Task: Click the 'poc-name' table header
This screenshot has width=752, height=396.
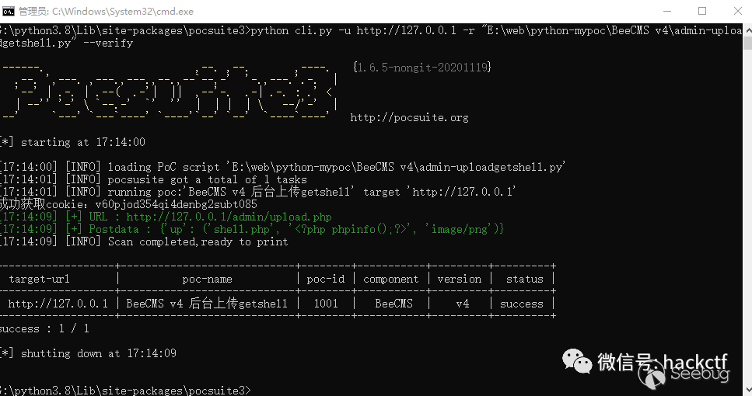Action: (x=207, y=280)
